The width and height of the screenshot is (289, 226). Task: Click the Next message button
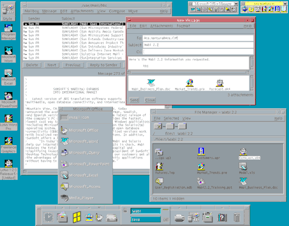51,65
